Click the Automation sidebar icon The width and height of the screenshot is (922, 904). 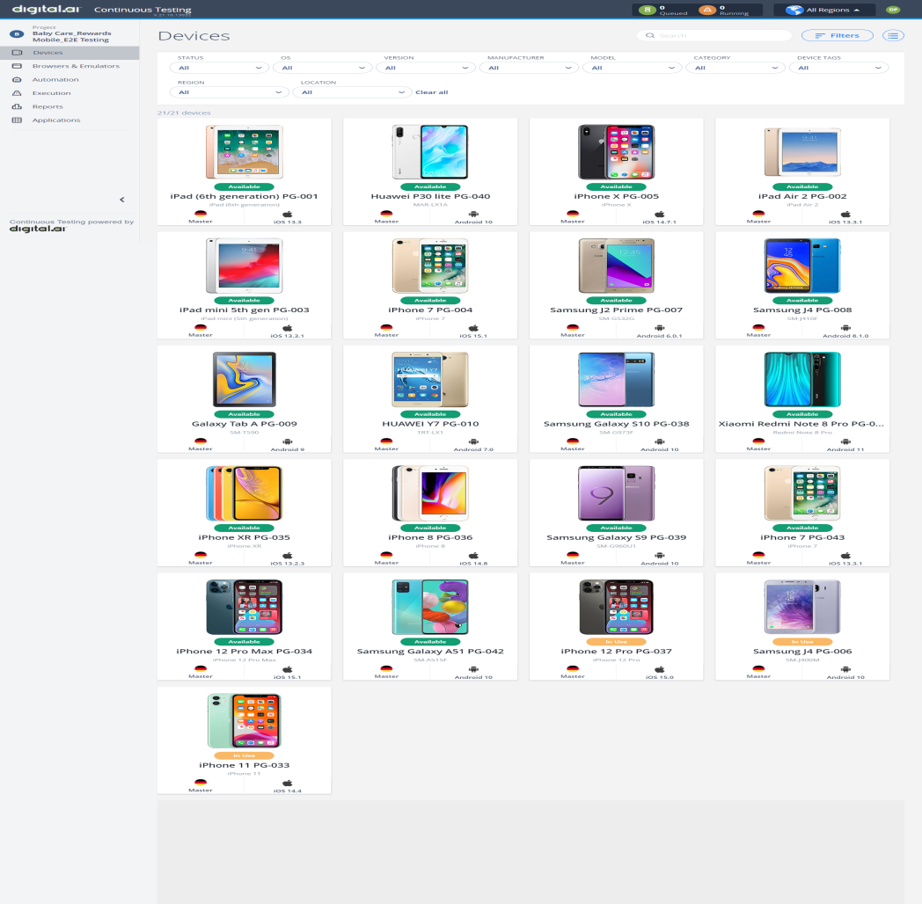coord(17,80)
